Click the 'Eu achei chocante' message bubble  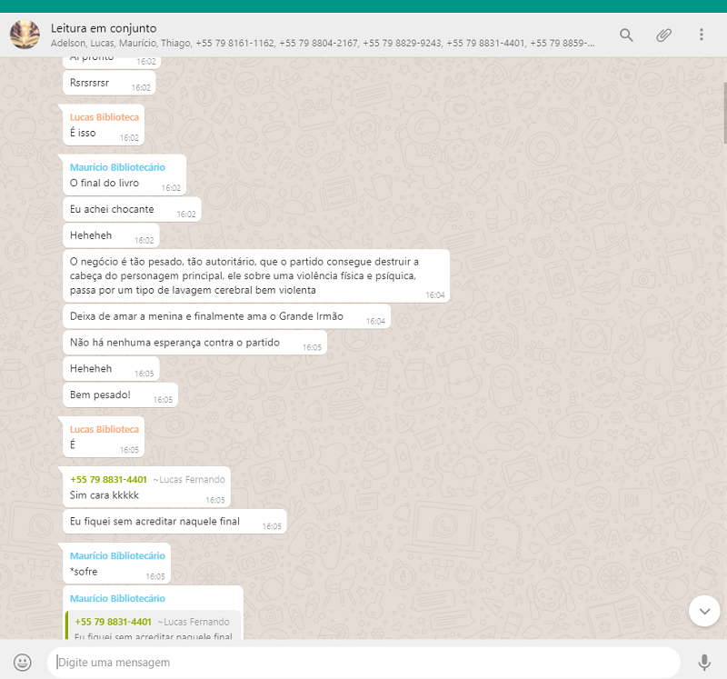pyautogui.click(x=112, y=210)
